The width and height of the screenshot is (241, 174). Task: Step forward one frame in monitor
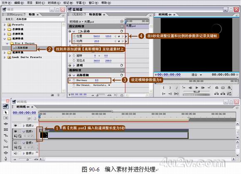point(203,88)
